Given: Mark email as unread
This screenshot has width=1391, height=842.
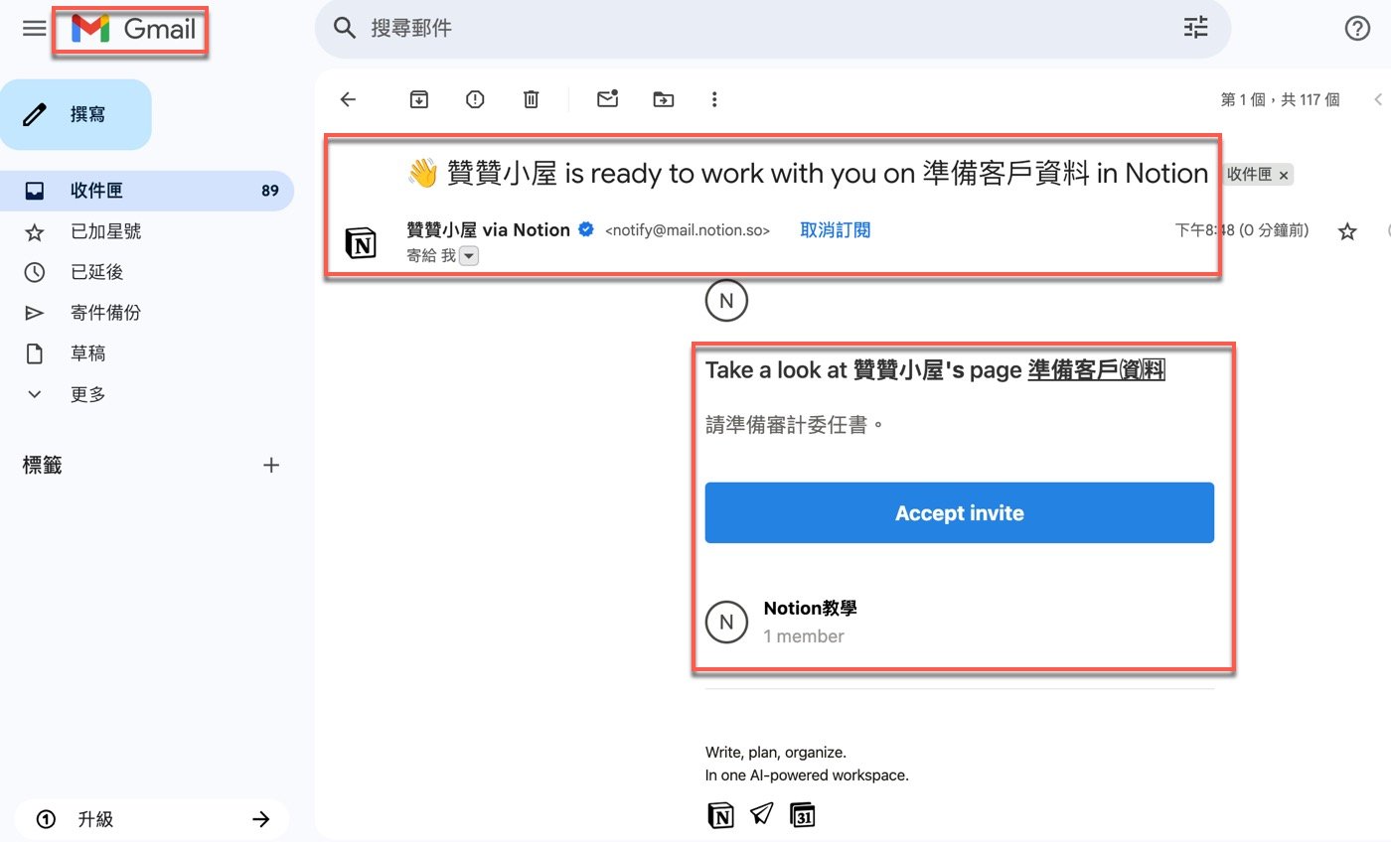Looking at the screenshot, I should 607,98.
